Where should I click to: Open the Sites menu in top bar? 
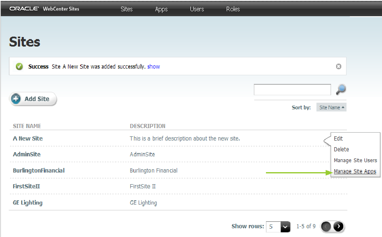126,9
